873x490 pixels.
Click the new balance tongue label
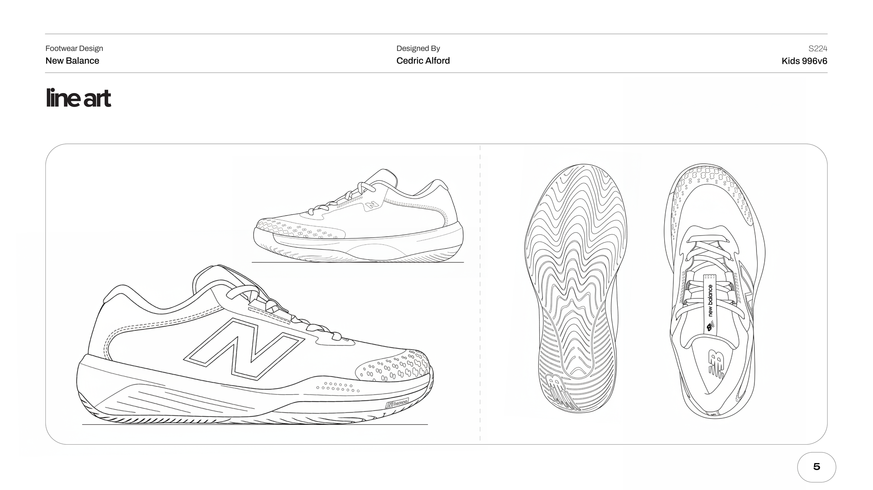[710, 303]
